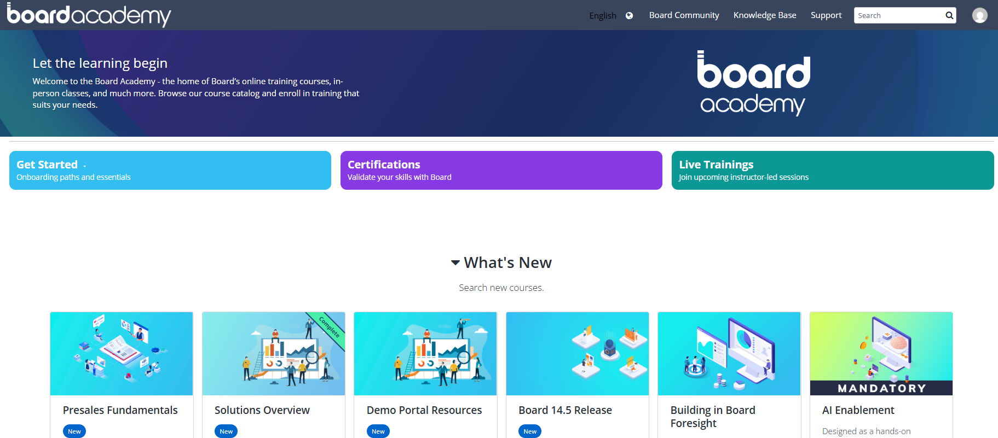
Task: Open Demo Portal Resources course thumbnail
Action: [x=425, y=354]
